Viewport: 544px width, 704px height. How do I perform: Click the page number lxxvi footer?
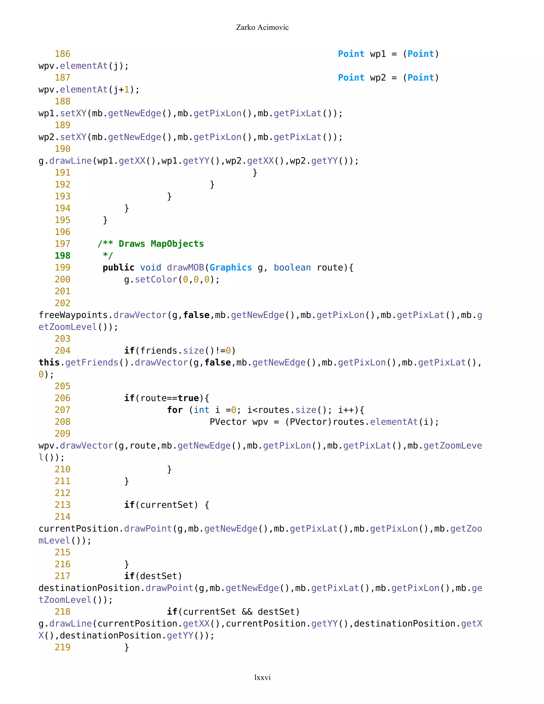coord(262,677)
